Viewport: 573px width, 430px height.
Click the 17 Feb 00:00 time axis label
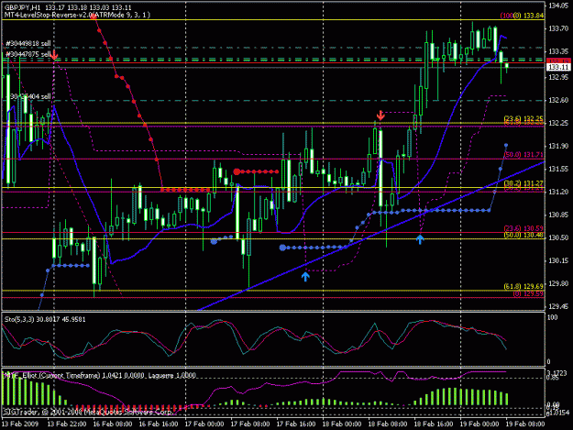204,424
